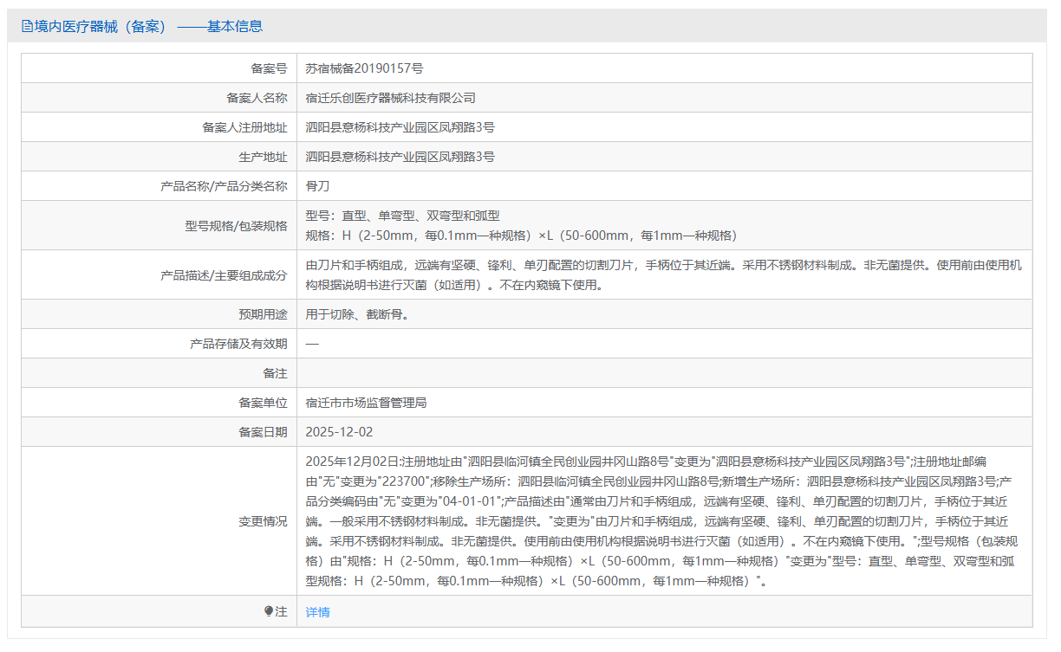Click the document icon beside 境内医疗器械 heading
Viewport: 1061px width, 652px height.
tap(27, 26)
